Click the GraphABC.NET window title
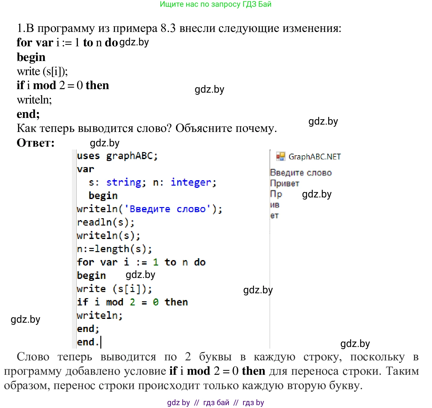The image size is (432, 408). [x=314, y=157]
